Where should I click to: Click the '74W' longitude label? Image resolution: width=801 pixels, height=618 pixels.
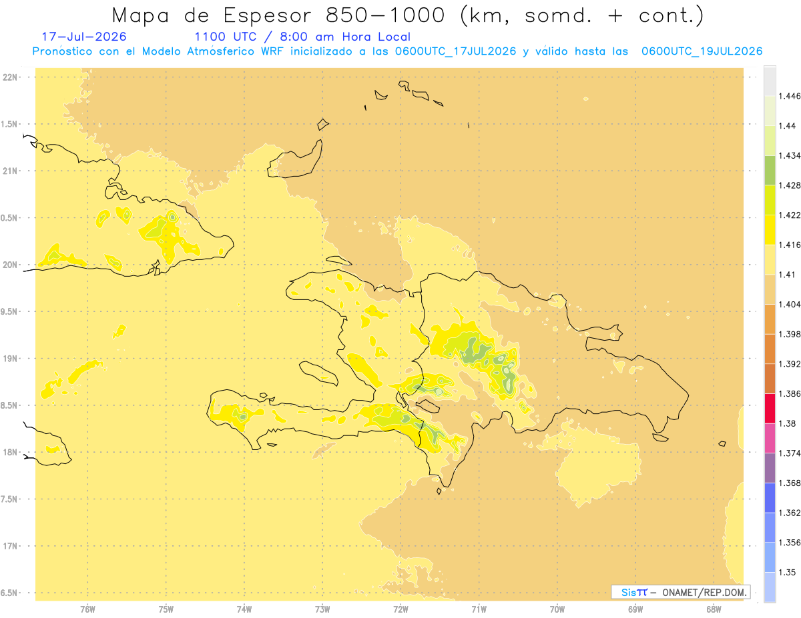(244, 609)
